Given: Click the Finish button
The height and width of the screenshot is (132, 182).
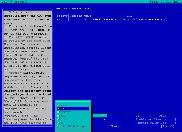Looking at the screenshot, I should [167, 127].
